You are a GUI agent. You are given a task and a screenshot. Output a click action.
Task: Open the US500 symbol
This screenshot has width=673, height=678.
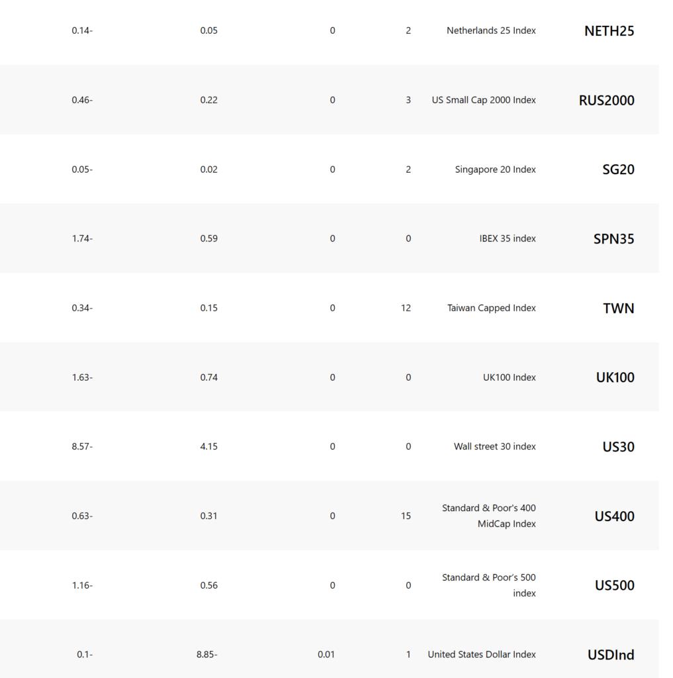point(614,585)
